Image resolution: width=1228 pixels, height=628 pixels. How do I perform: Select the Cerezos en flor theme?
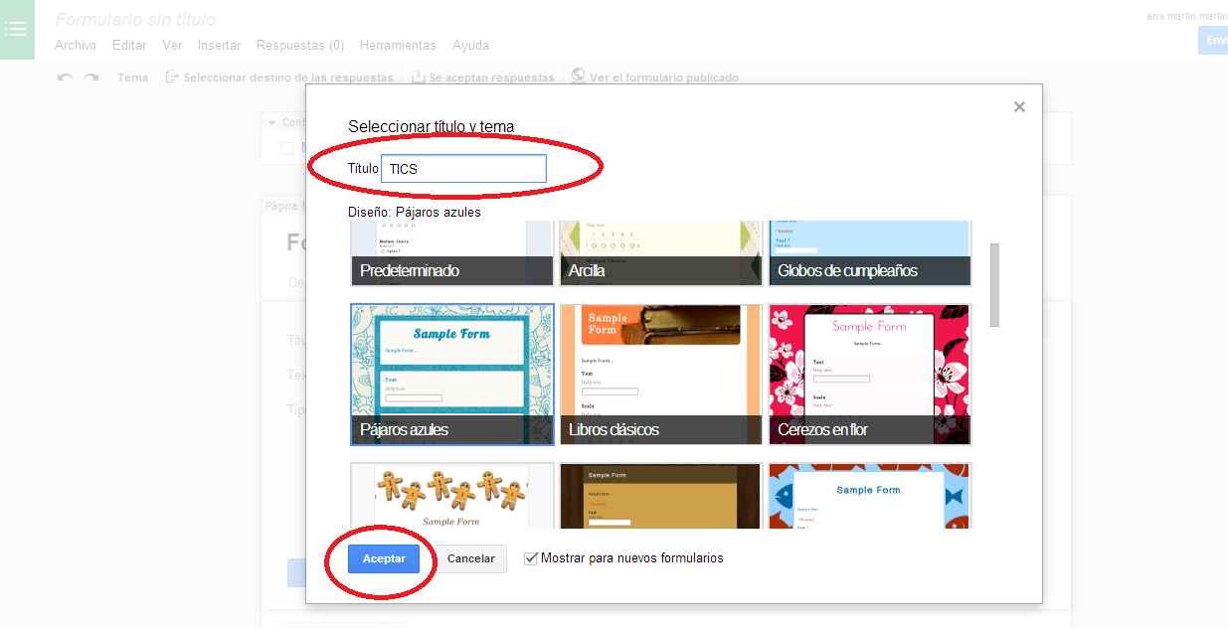click(870, 375)
